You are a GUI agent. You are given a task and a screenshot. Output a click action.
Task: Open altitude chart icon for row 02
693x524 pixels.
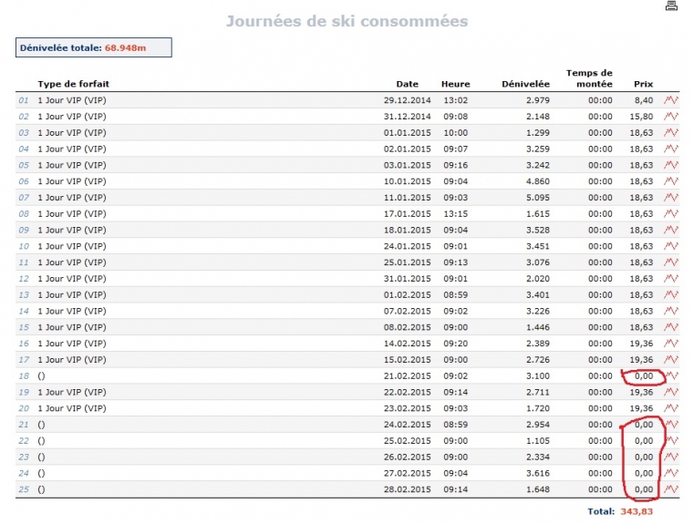coord(671,117)
